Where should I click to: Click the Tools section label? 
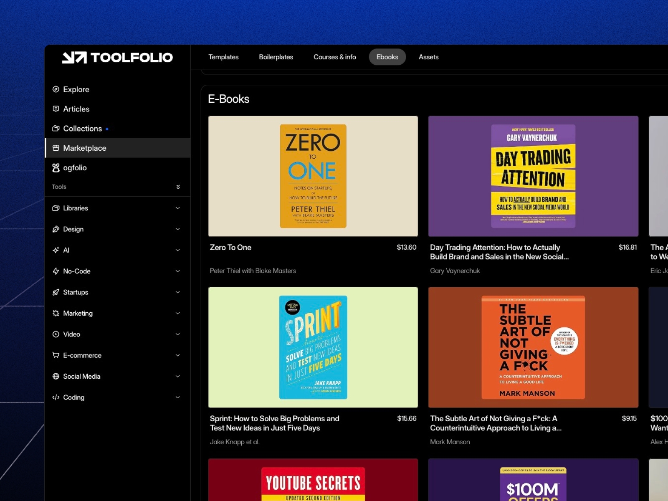coord(59,187)
